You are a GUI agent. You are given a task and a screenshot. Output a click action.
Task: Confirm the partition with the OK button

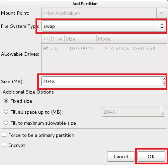pos(151,157)
